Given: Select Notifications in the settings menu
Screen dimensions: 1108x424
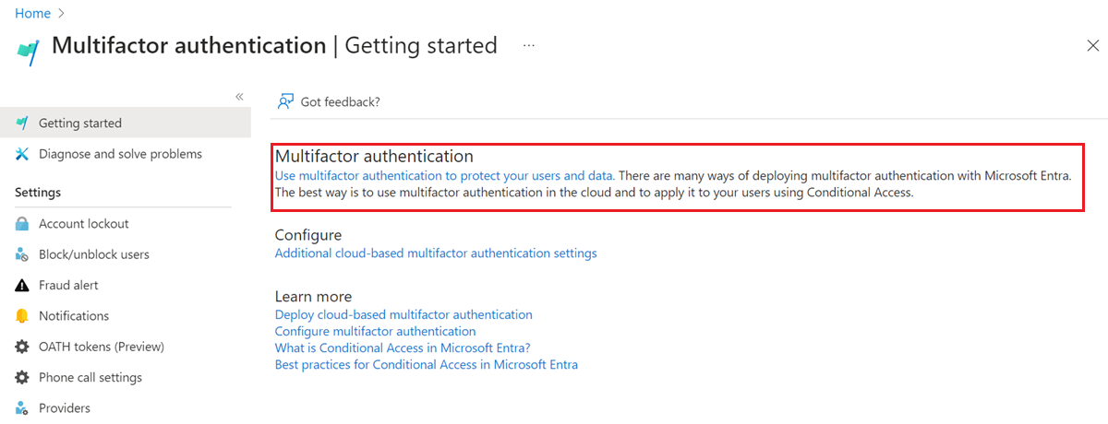Looking at the screenshot, I should pyautogui.click(x=74, y=316).
